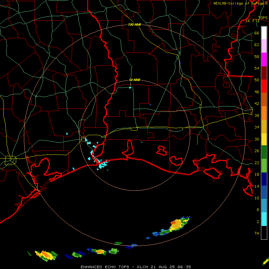
Task: Click the "TH" legend label
Action: [x=257, y=233]
